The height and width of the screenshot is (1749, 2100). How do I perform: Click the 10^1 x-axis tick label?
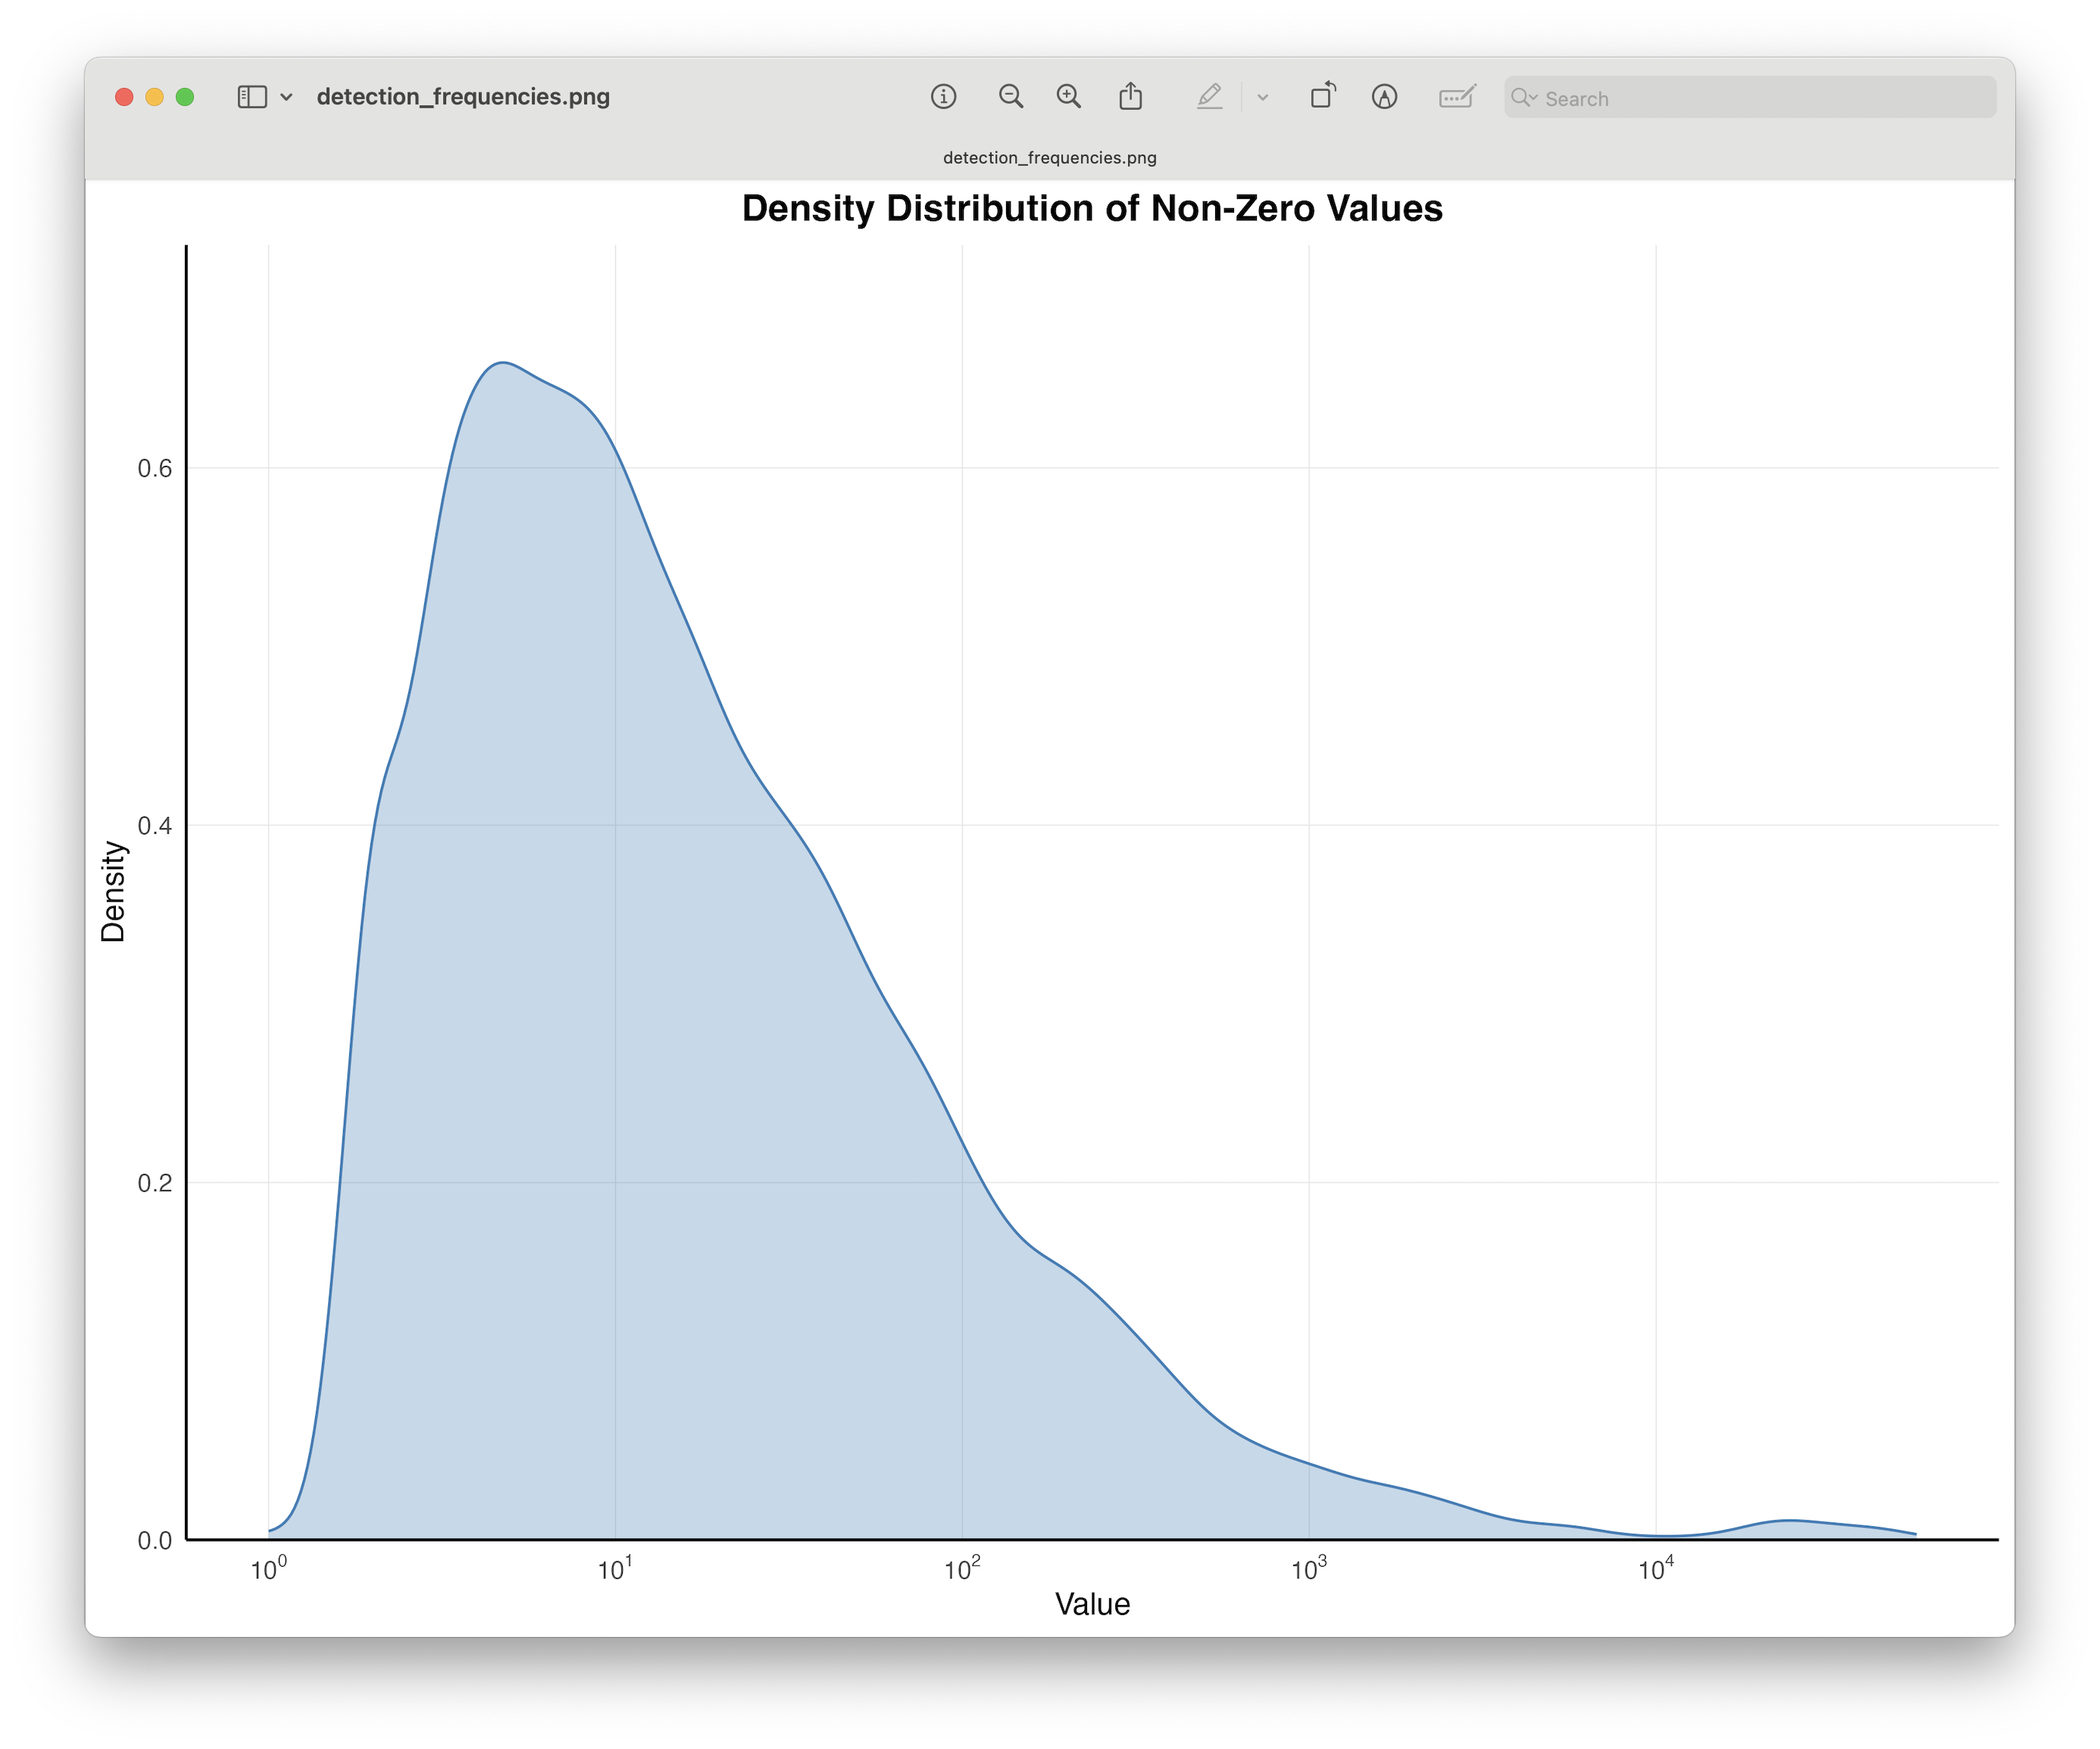pyautogui.click(x=615, y=1569)
